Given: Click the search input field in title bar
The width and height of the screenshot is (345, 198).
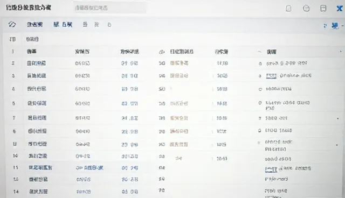Looking at the screenshot, I should pos(109,8).
